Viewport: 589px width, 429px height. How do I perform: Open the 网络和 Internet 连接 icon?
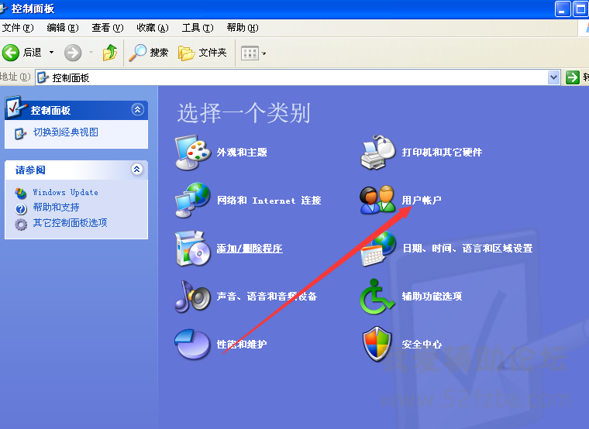point(193,201)
